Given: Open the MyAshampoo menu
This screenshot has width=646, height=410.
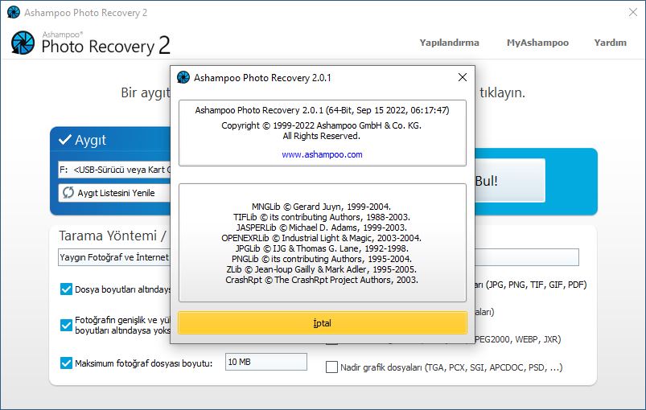Looking at the screenshot, I should 537,43.
